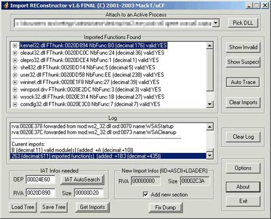The height and width of the screenshot is (219, 271).
Task: Start Auto Trace
Action: pos(243,82)
